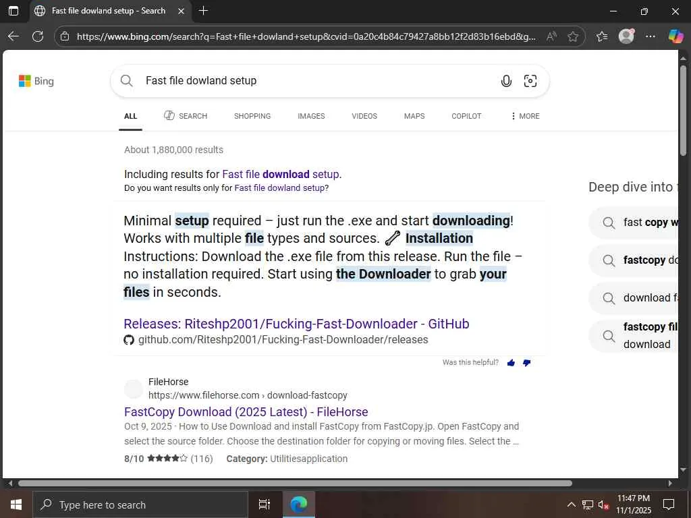Click the scroll down arrow of page

click(683, 470)
